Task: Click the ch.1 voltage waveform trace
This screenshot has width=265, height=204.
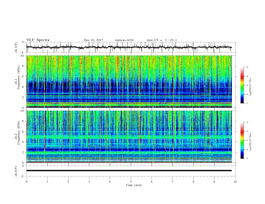Action: click(x=129, y=47)
